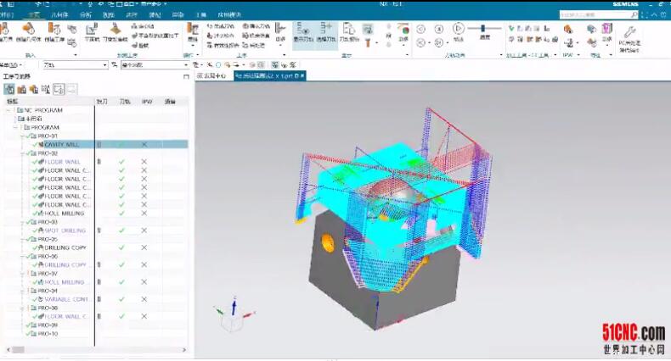The width and height of the screenshot is (671, 361).
Task: Toggle the check mark on PRO-09 folder
Action: [28, 325]
